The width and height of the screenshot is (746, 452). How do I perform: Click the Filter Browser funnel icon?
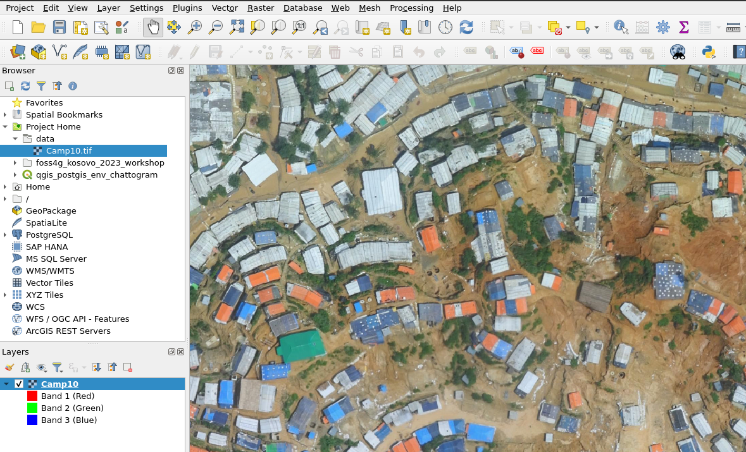(41, 86)
